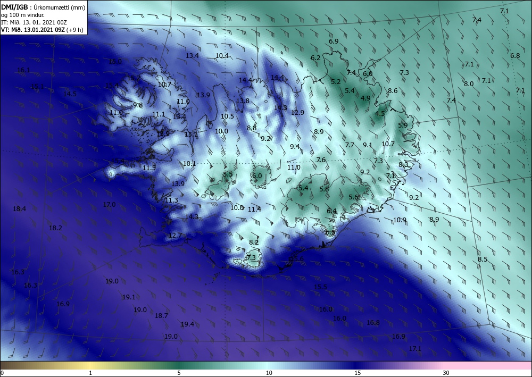Click the 19.1 value on the map
Screen dimensions: 532x377
click(129, 297)
